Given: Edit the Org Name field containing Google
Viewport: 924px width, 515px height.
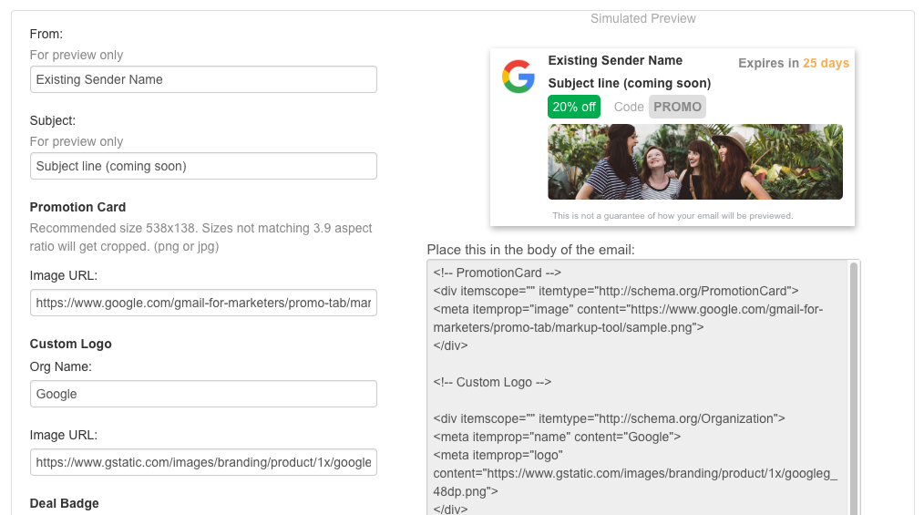Looking at the screenshot, I should tap(203, 394).
